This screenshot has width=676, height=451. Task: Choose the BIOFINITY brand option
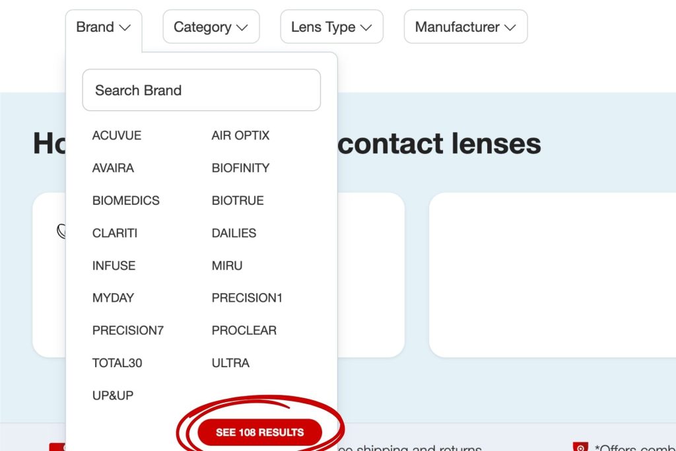tap(240, 168)
